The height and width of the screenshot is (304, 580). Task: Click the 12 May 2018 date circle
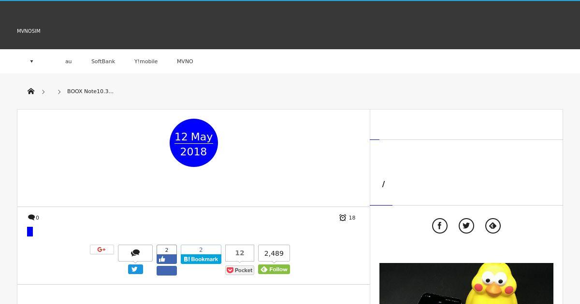[194, 143]
